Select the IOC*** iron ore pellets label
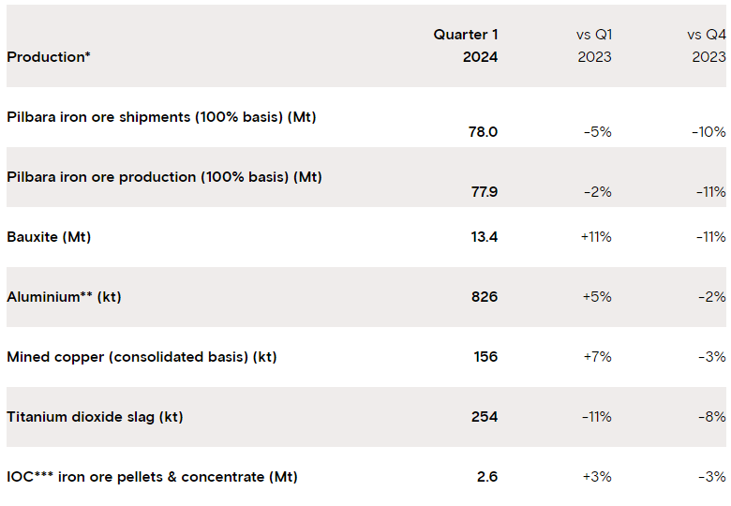This screenshot has height=506, width=731. coord(152,477)
